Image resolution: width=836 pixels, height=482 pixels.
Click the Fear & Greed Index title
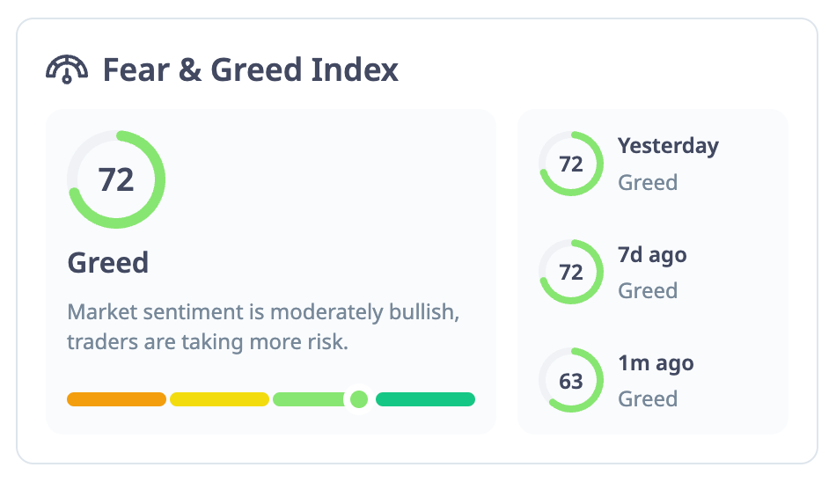(250, 69)
